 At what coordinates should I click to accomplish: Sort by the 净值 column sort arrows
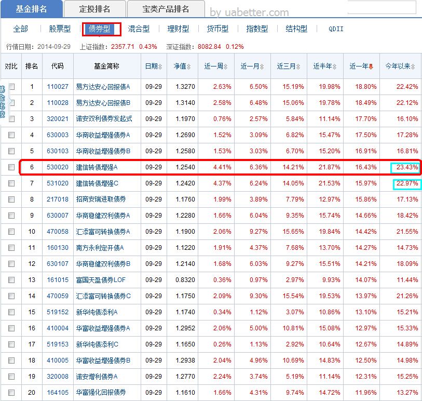[x=188, y=66]
